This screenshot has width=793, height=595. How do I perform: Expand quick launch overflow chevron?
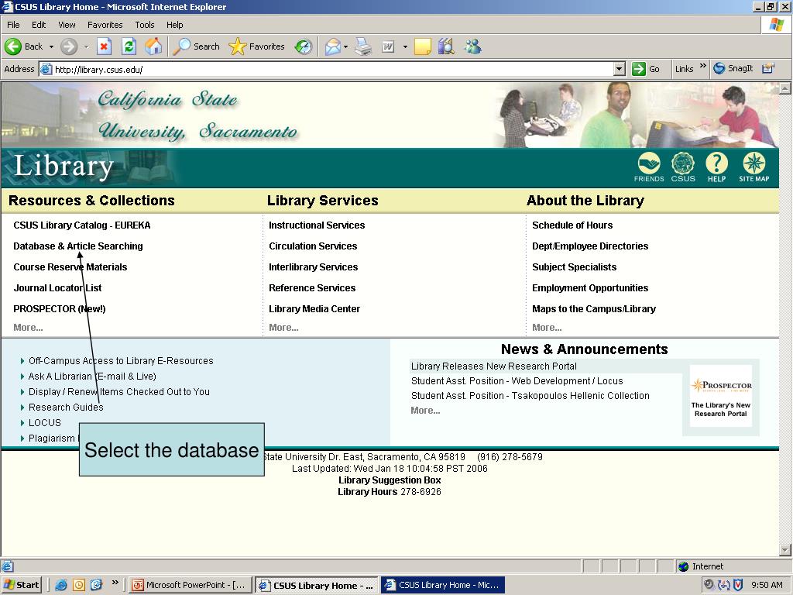point(115,583)
